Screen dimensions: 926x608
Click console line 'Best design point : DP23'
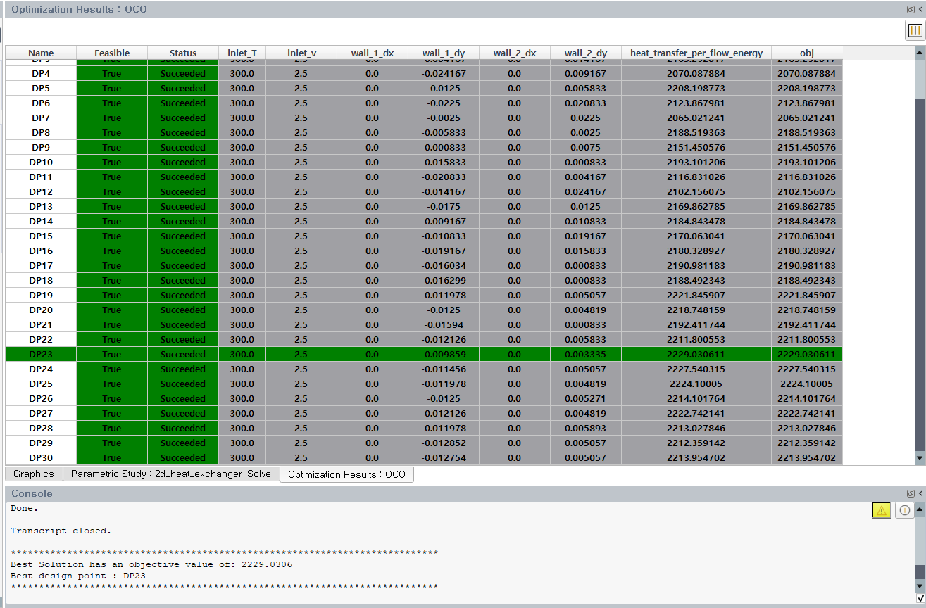78,576
